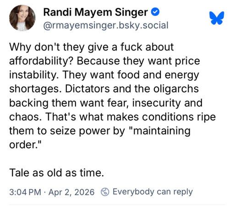Click the phrase fear, insecurity and chaos
This screenshot has width=235, height=206.
106,110
